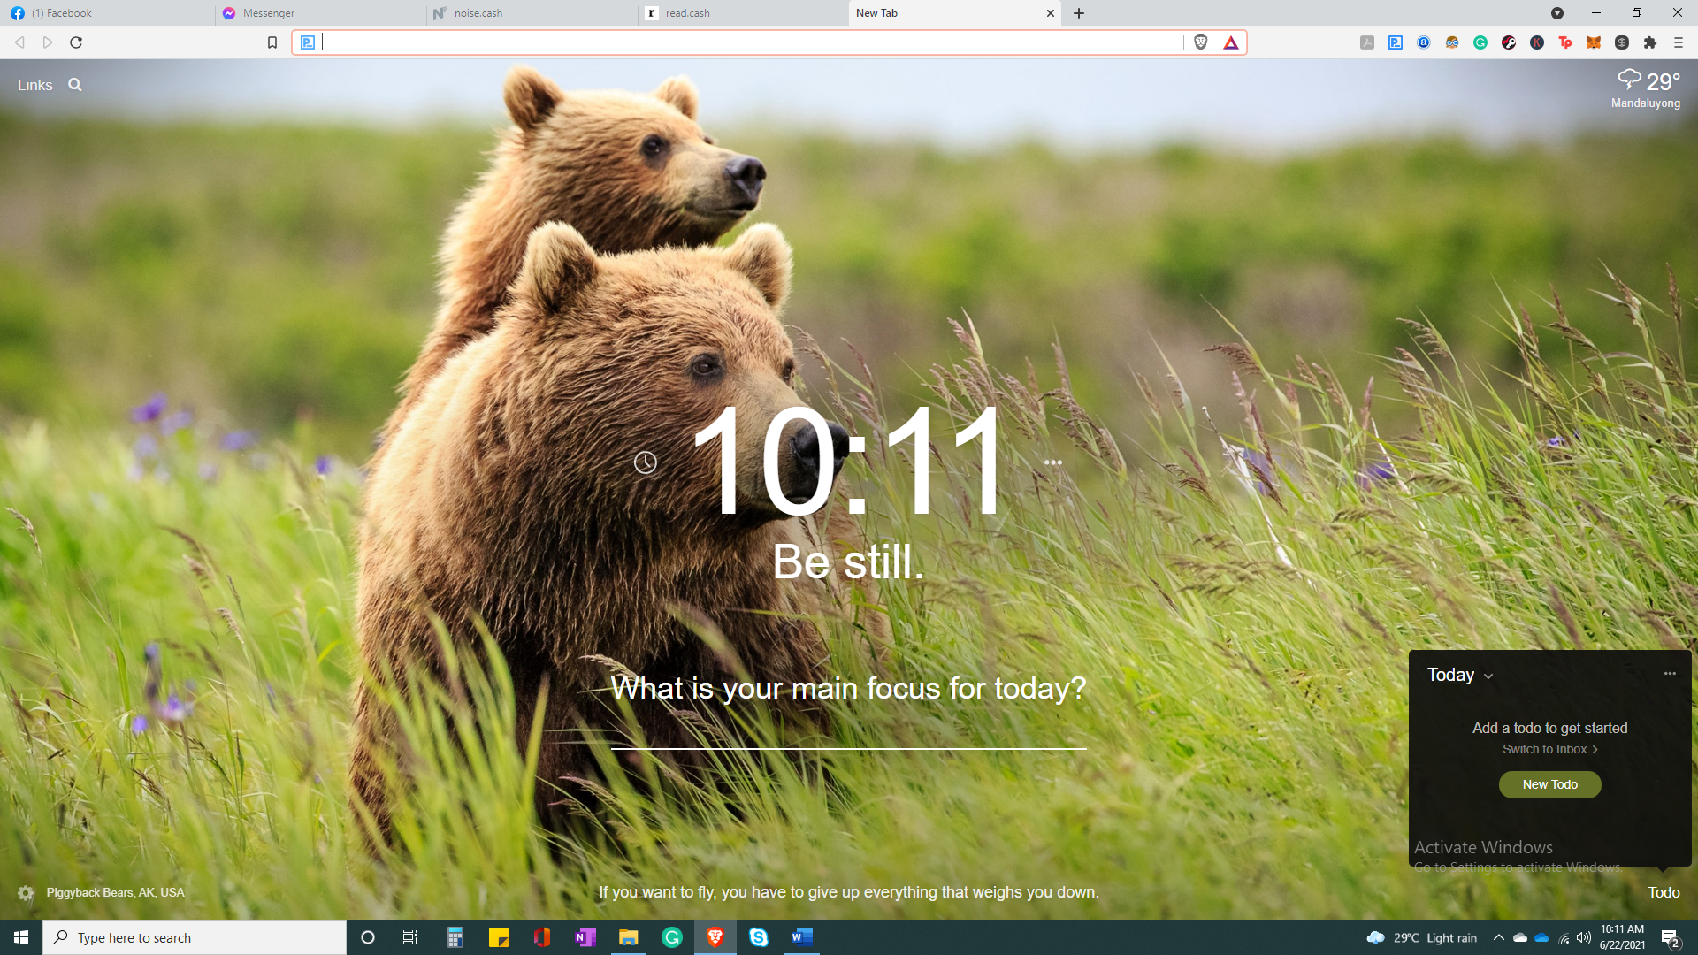The height and width of the screenshot is (955, 1698).
Task: Open Skype from the taskbar
Action: [x=759, y=937]
